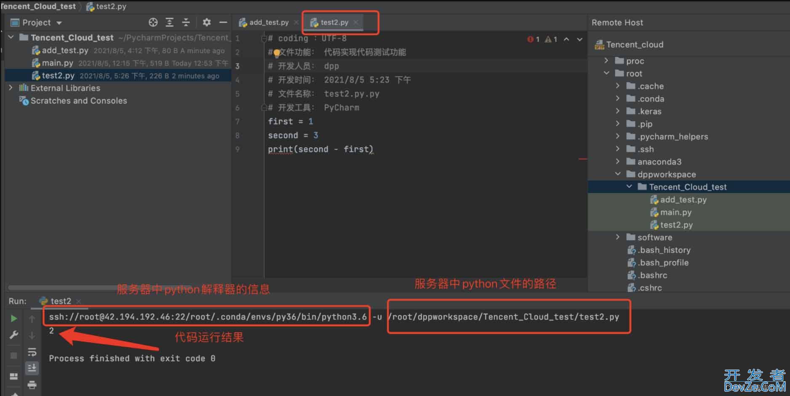790x396 pixels.
Task: Expand the proc folder in Remote Host
Action: (x=606, y=61)
